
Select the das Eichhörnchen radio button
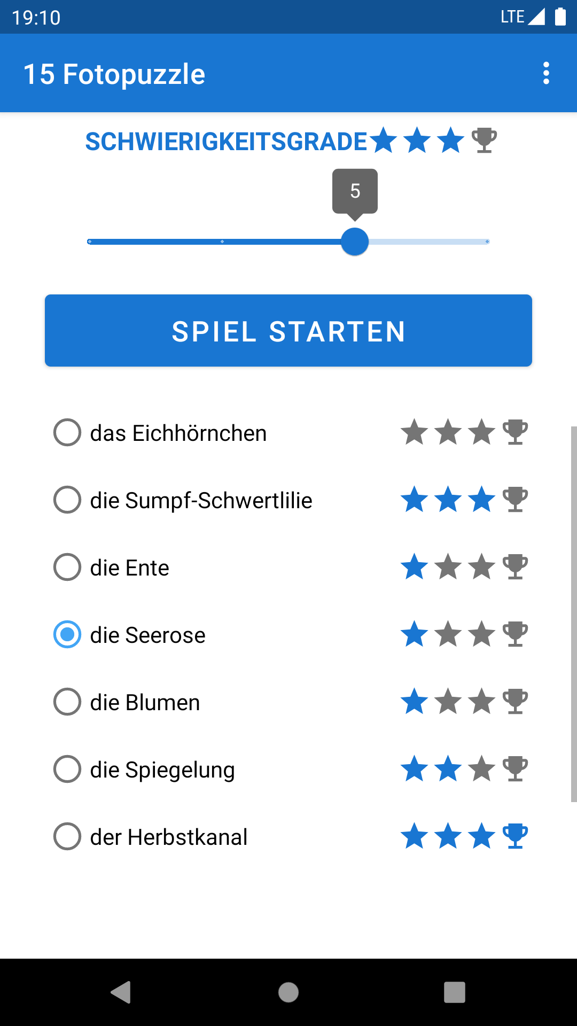67,432
